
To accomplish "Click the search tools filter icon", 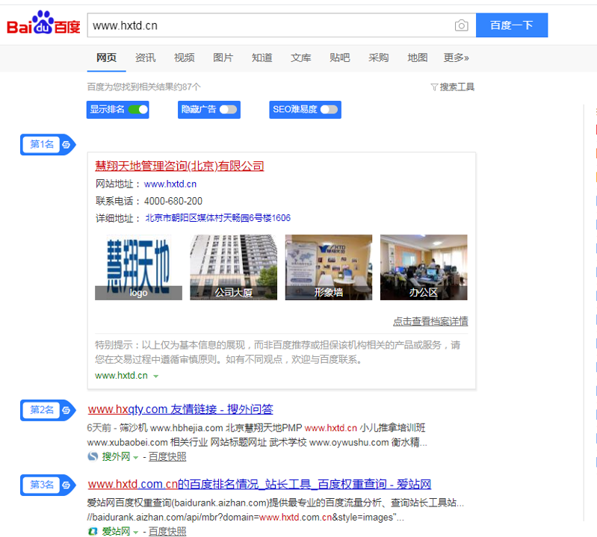I will [434, 87].
